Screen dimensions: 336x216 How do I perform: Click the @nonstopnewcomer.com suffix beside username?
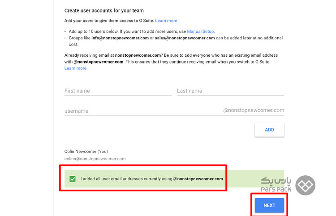pos(254,110)
